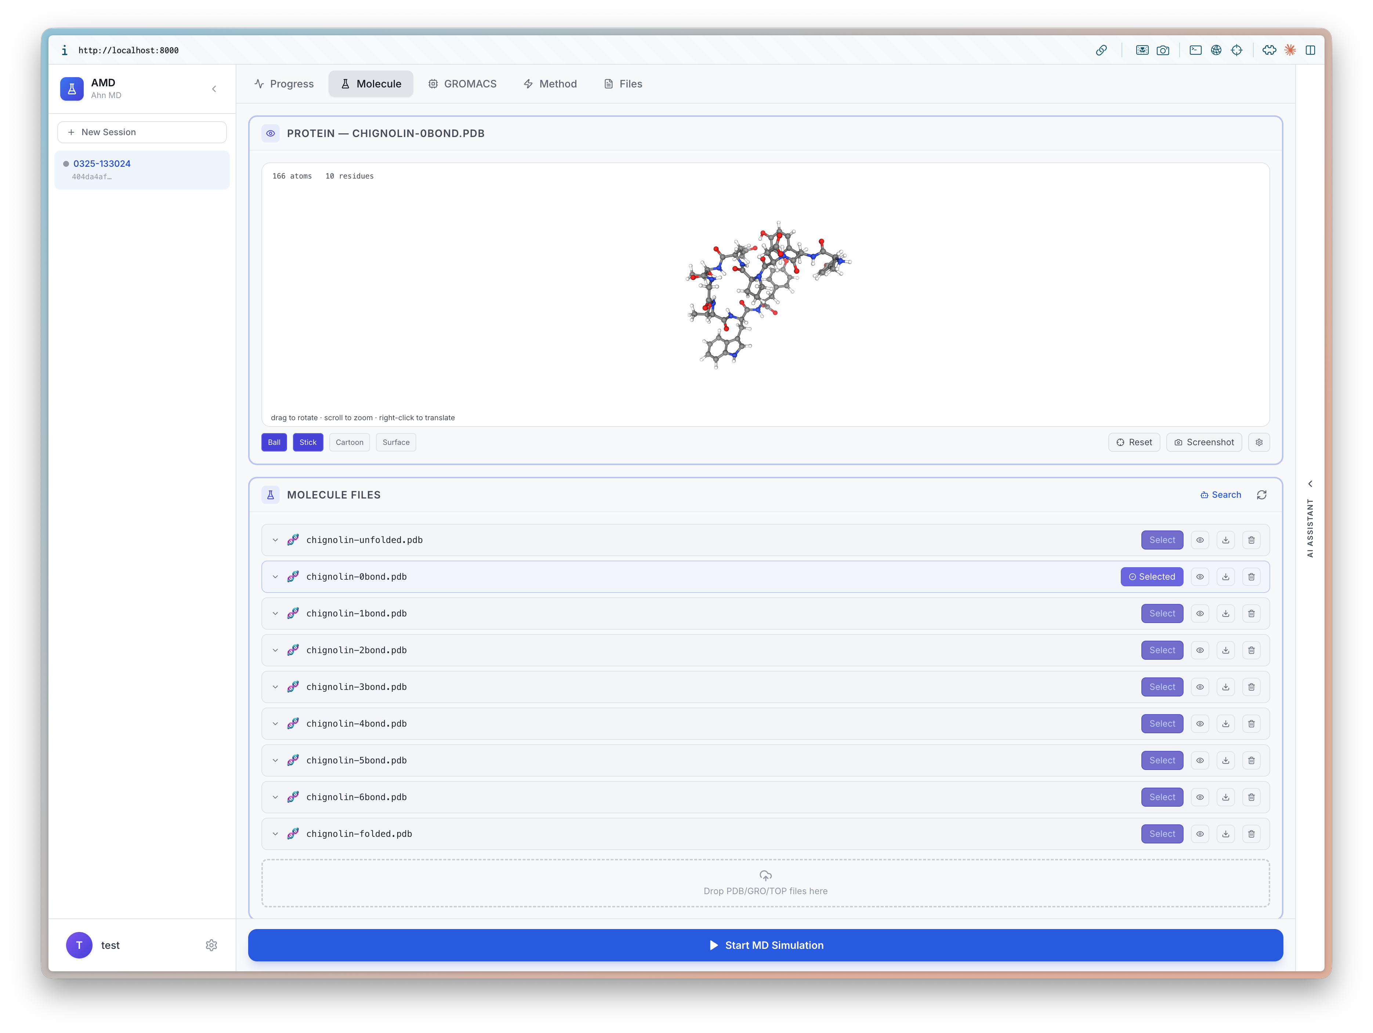Delete chignolin-5bond.pdb
Viewport: 1373px width, 1033px height.
[1251, 760]
